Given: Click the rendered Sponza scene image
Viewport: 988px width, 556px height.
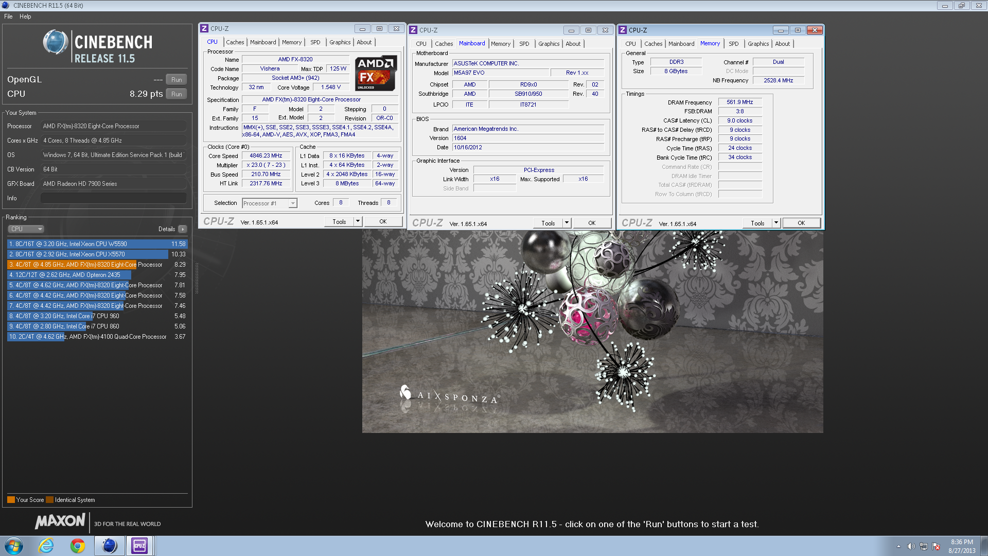Looking at the screenshot, I should [x=592, y=332].
